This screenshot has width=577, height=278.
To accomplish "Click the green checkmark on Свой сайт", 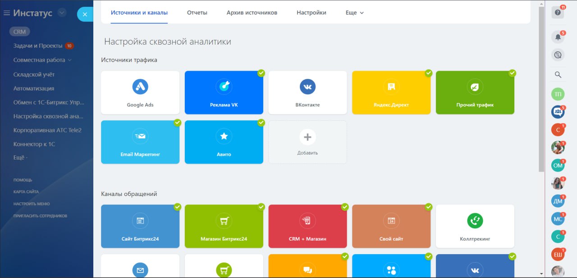I will [x=428, y=207].
